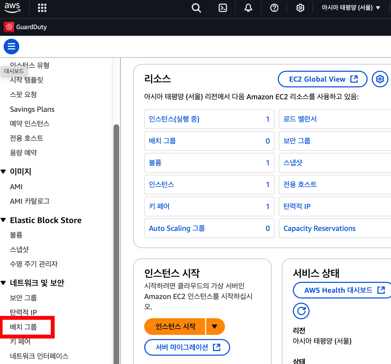The height and width of the screenshot is (364, 391).
Task: Toggle the hamburger navigation menu
Action: pos(11,47)
